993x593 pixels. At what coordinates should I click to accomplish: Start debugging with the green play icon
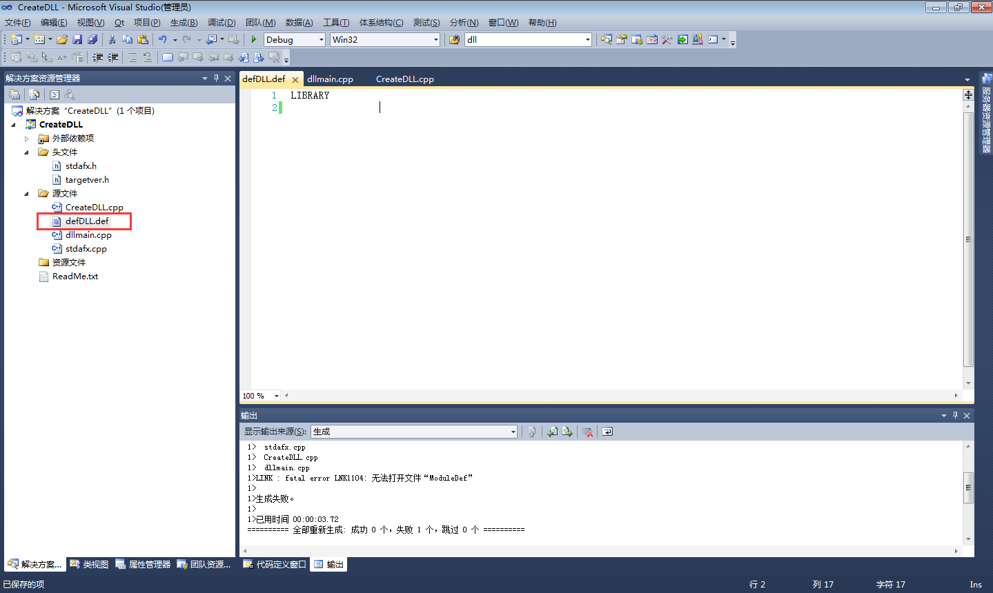click(x=254, y=39)
